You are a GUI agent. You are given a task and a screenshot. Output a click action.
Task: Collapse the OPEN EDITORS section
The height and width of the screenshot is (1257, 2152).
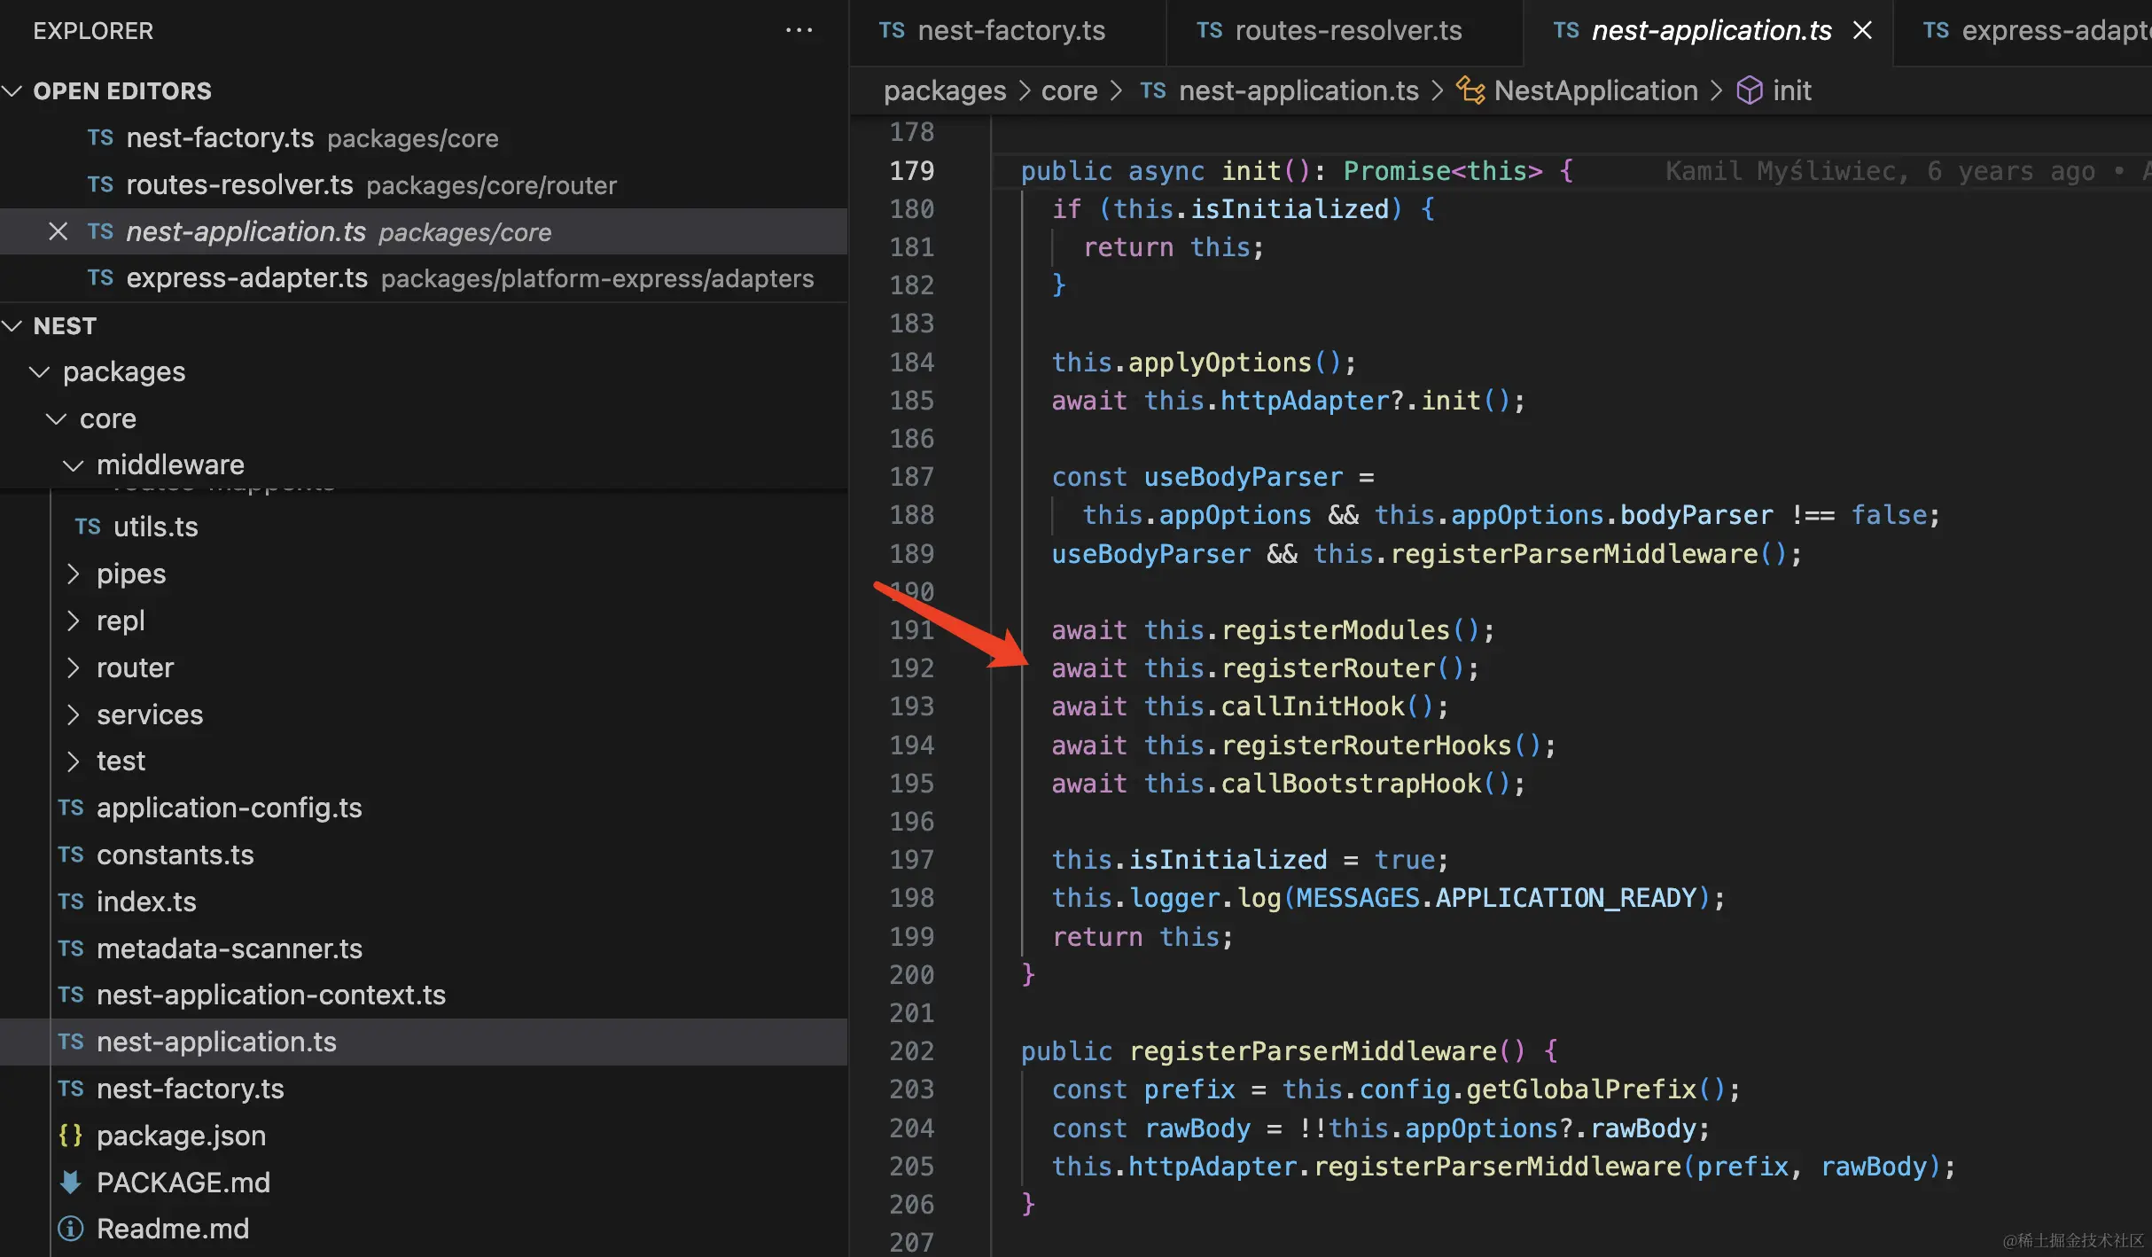(x=12, y=91)
